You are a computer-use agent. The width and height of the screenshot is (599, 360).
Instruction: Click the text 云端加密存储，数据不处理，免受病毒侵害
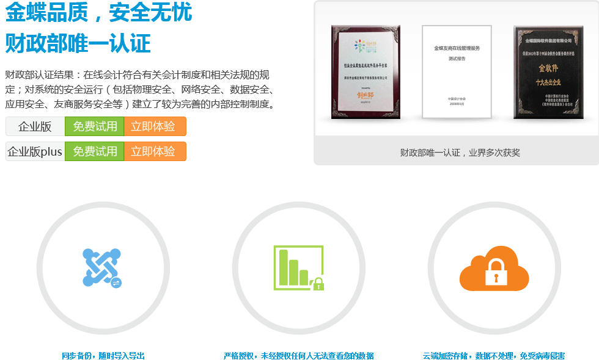click(494, 356)
